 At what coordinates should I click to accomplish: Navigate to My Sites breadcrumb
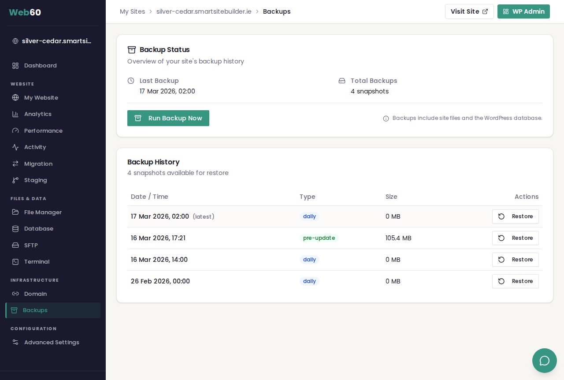point(132,11)
